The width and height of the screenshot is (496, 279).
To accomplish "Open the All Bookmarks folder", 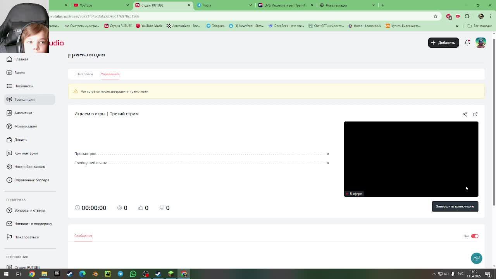I will [480, 26].
